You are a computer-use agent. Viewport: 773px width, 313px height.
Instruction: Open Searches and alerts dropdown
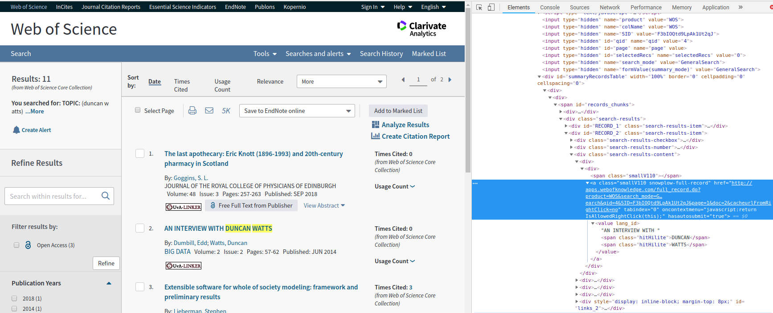click(318, 53)
